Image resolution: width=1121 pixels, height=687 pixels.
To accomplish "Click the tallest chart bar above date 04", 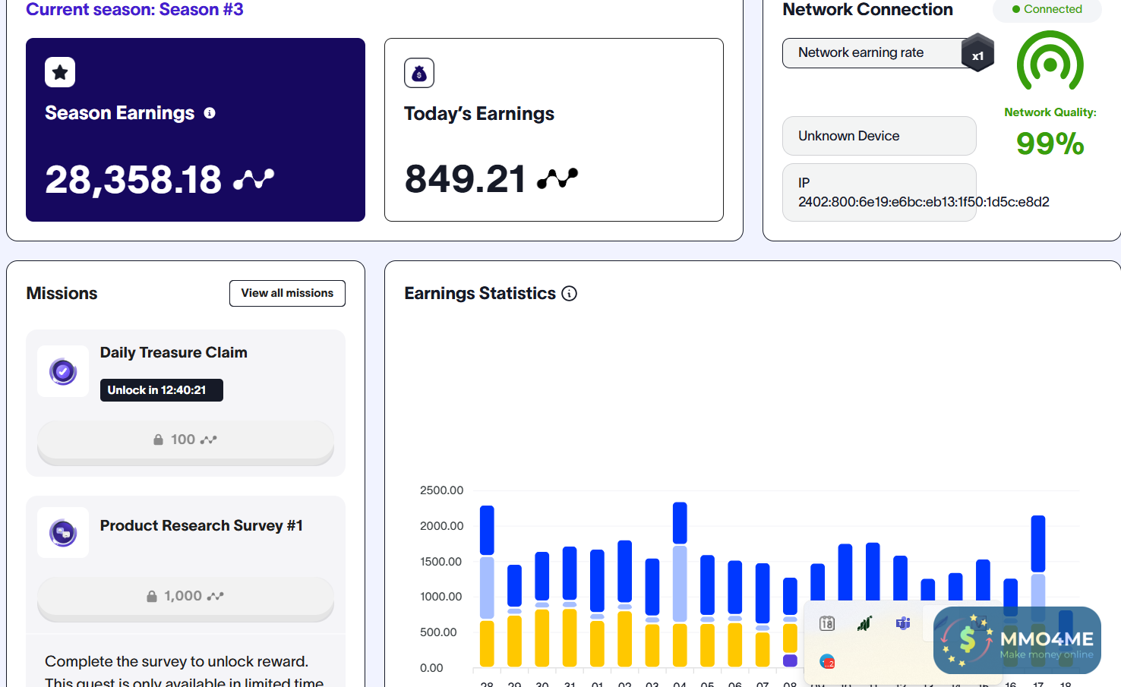I will pos(680,585).
